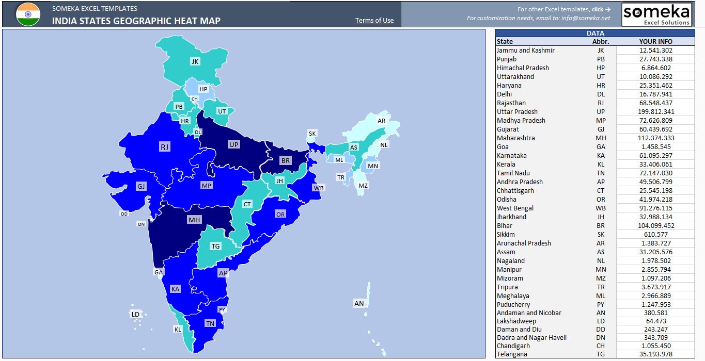Click the Someka Excel Solutions logo
This screenshot has height=361, width=705.
pos(656,14)
